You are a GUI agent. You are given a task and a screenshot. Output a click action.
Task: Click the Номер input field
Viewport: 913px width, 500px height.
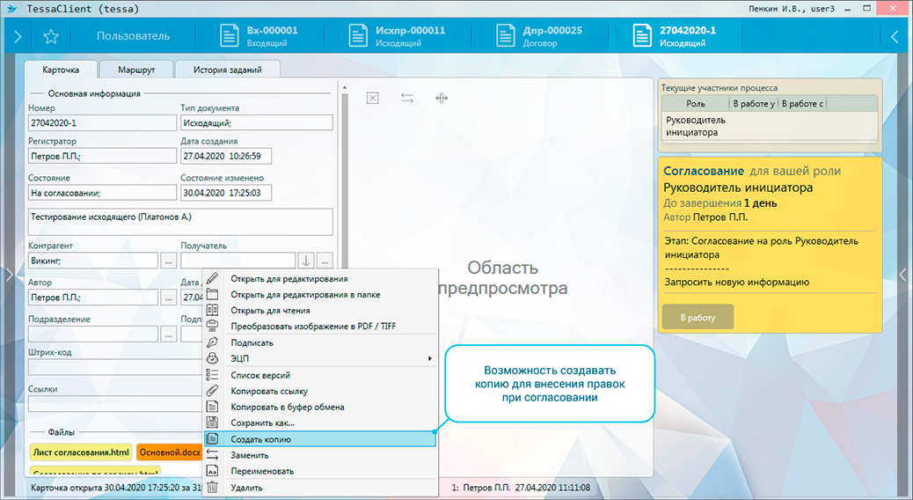pos(101,122)
